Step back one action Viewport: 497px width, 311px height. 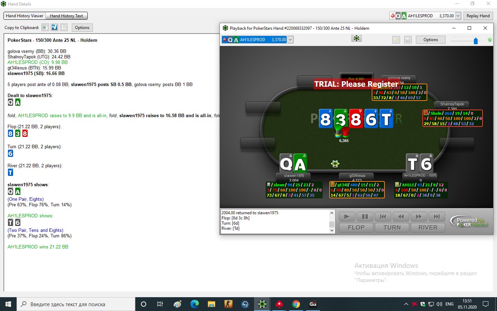[x=401, y=217]
